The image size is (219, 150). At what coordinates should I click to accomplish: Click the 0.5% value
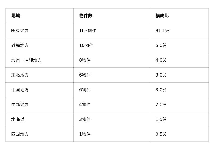161,134
